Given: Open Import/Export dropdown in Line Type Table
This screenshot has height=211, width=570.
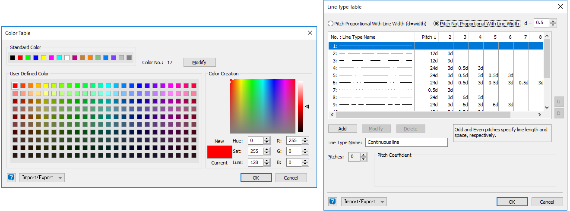Looking at the screenshot, I should click(364, 202).
